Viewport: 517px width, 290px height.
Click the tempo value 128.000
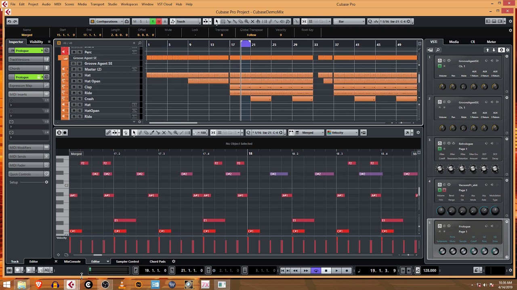pyautogui.click(x=430, y=271)
